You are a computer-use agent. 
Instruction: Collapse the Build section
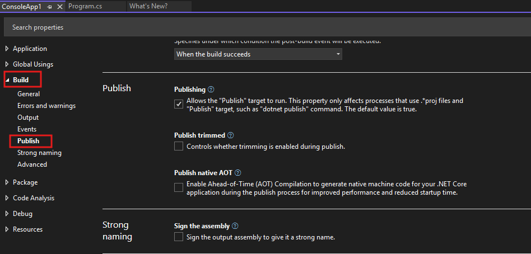pyautogui.click(x=7, y=80)
